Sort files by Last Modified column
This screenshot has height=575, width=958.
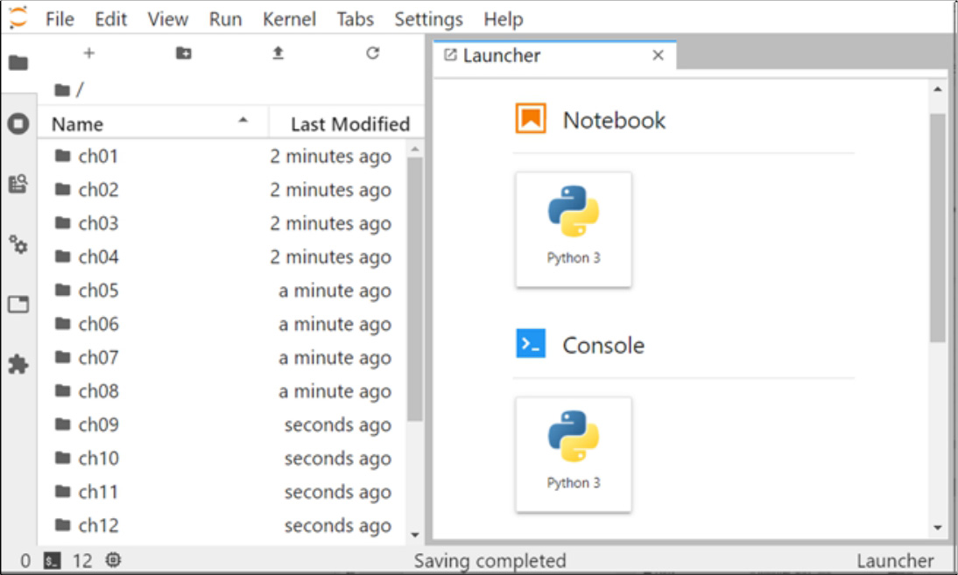[x=349, y=124]
